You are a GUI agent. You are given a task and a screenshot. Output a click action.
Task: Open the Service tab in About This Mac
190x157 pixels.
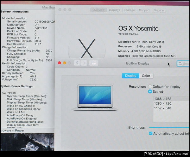(159, 10)
